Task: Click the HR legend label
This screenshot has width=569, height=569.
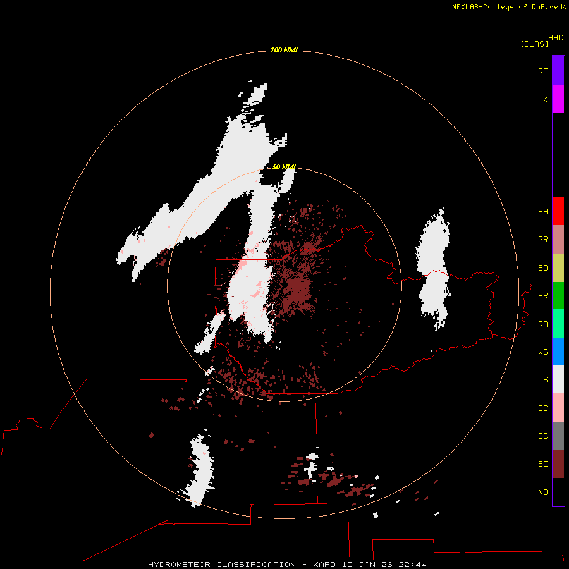Action: tap(542, 296)
